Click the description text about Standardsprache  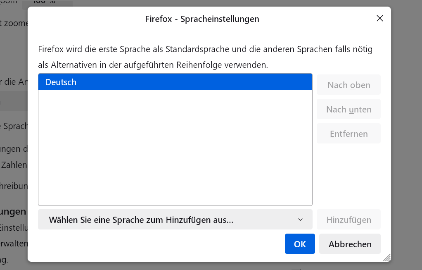[205, 50]
